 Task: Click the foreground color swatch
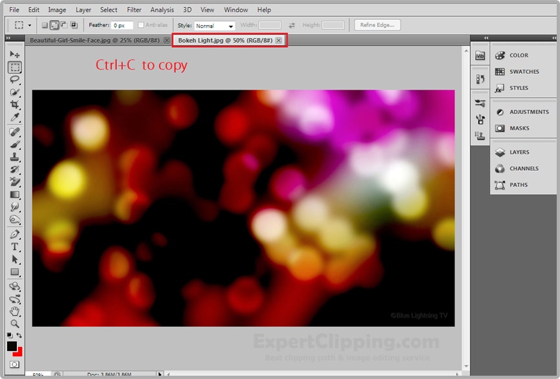pos(12,347)
